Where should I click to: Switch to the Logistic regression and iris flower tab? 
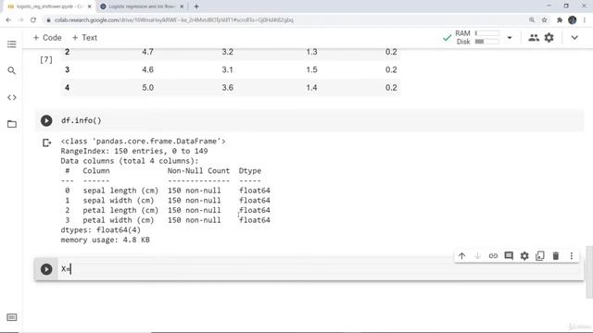tap(142, 6)
